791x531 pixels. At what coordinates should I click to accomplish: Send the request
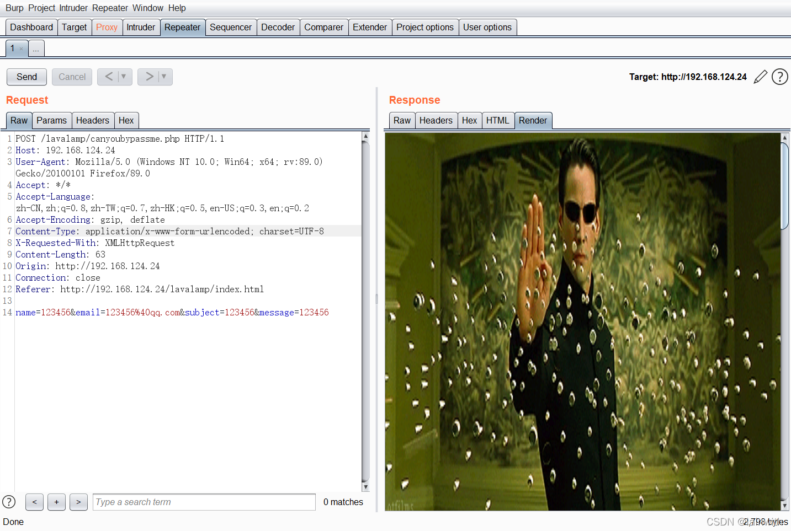click(x=26, y=77)
